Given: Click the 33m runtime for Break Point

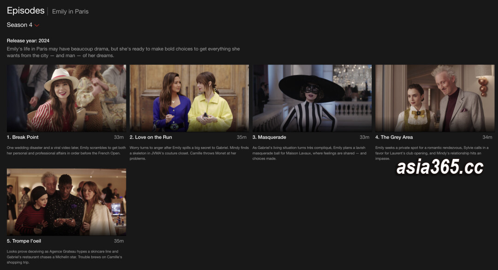Looking at the screenshot, I should 119,137.
